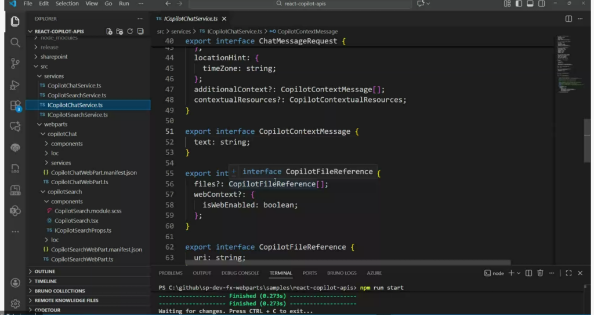Toggle the primary side bar visibility
The width and height of the screenshot is (594, 315).
click(519, 3)
